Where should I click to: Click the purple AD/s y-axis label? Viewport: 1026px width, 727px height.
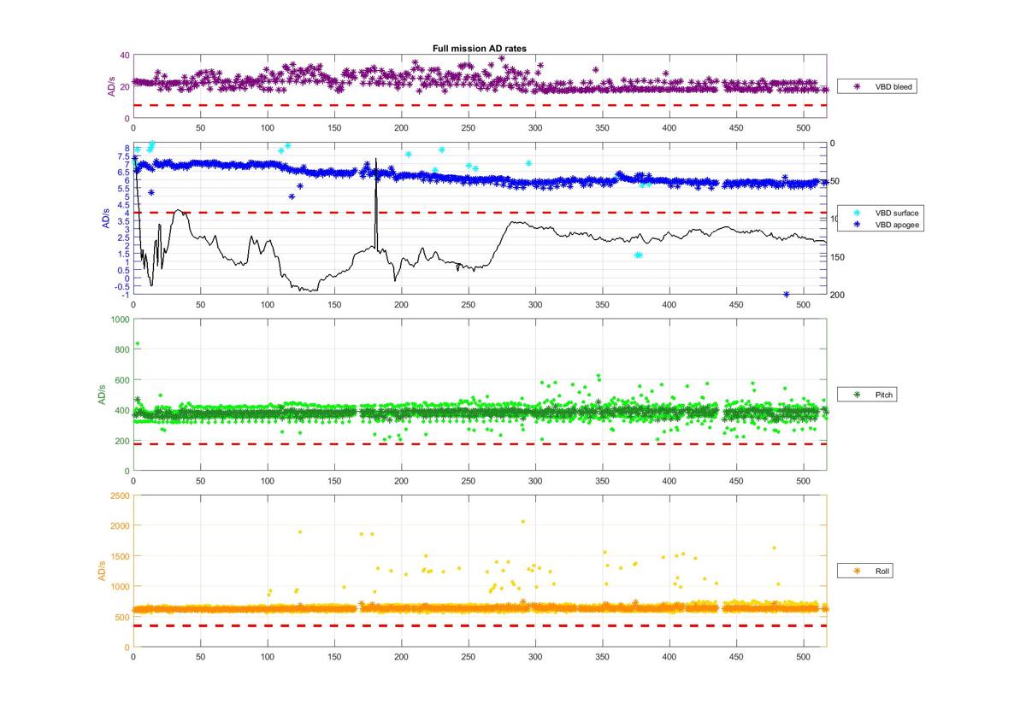point(112,86)
